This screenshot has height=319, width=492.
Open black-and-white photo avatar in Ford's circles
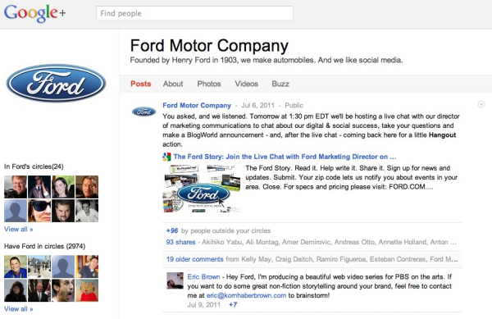pyautogui.click(x=87, y=211)
